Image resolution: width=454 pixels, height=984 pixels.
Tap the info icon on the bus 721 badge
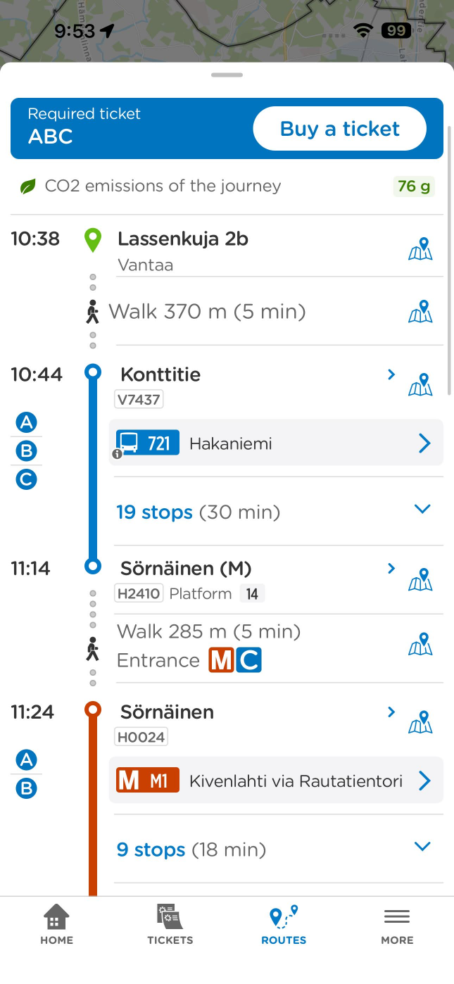(x=118, y=454)
